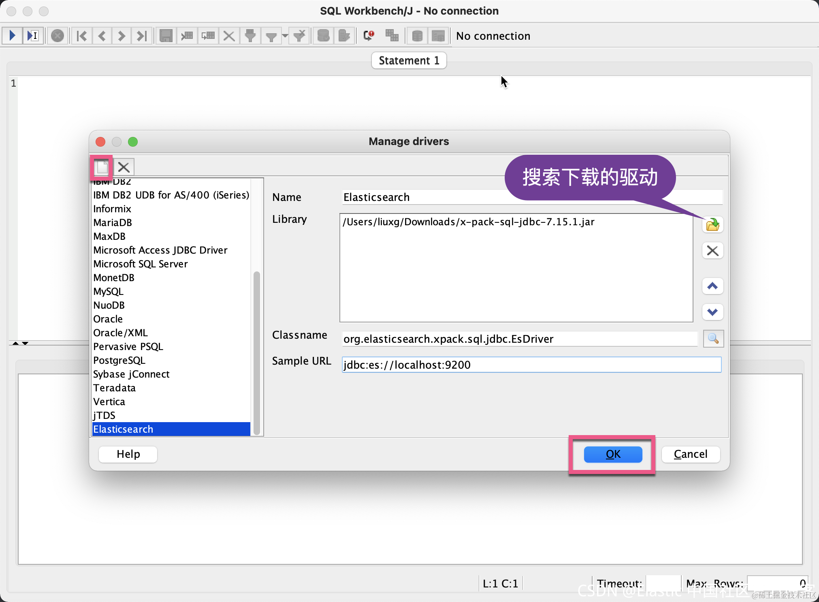Select the Statement 1 tab
Image resolution: width=819 pixels, height=602 pixels.
[409, 60]
